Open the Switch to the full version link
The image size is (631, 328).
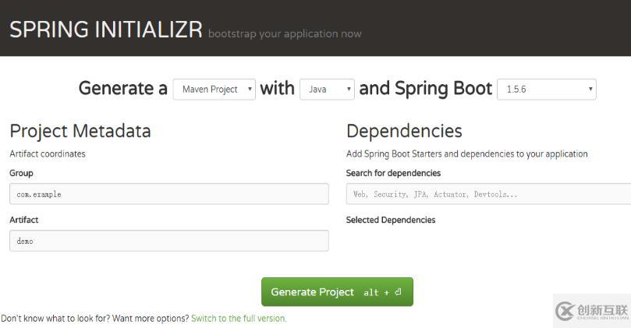pos(239,319)
